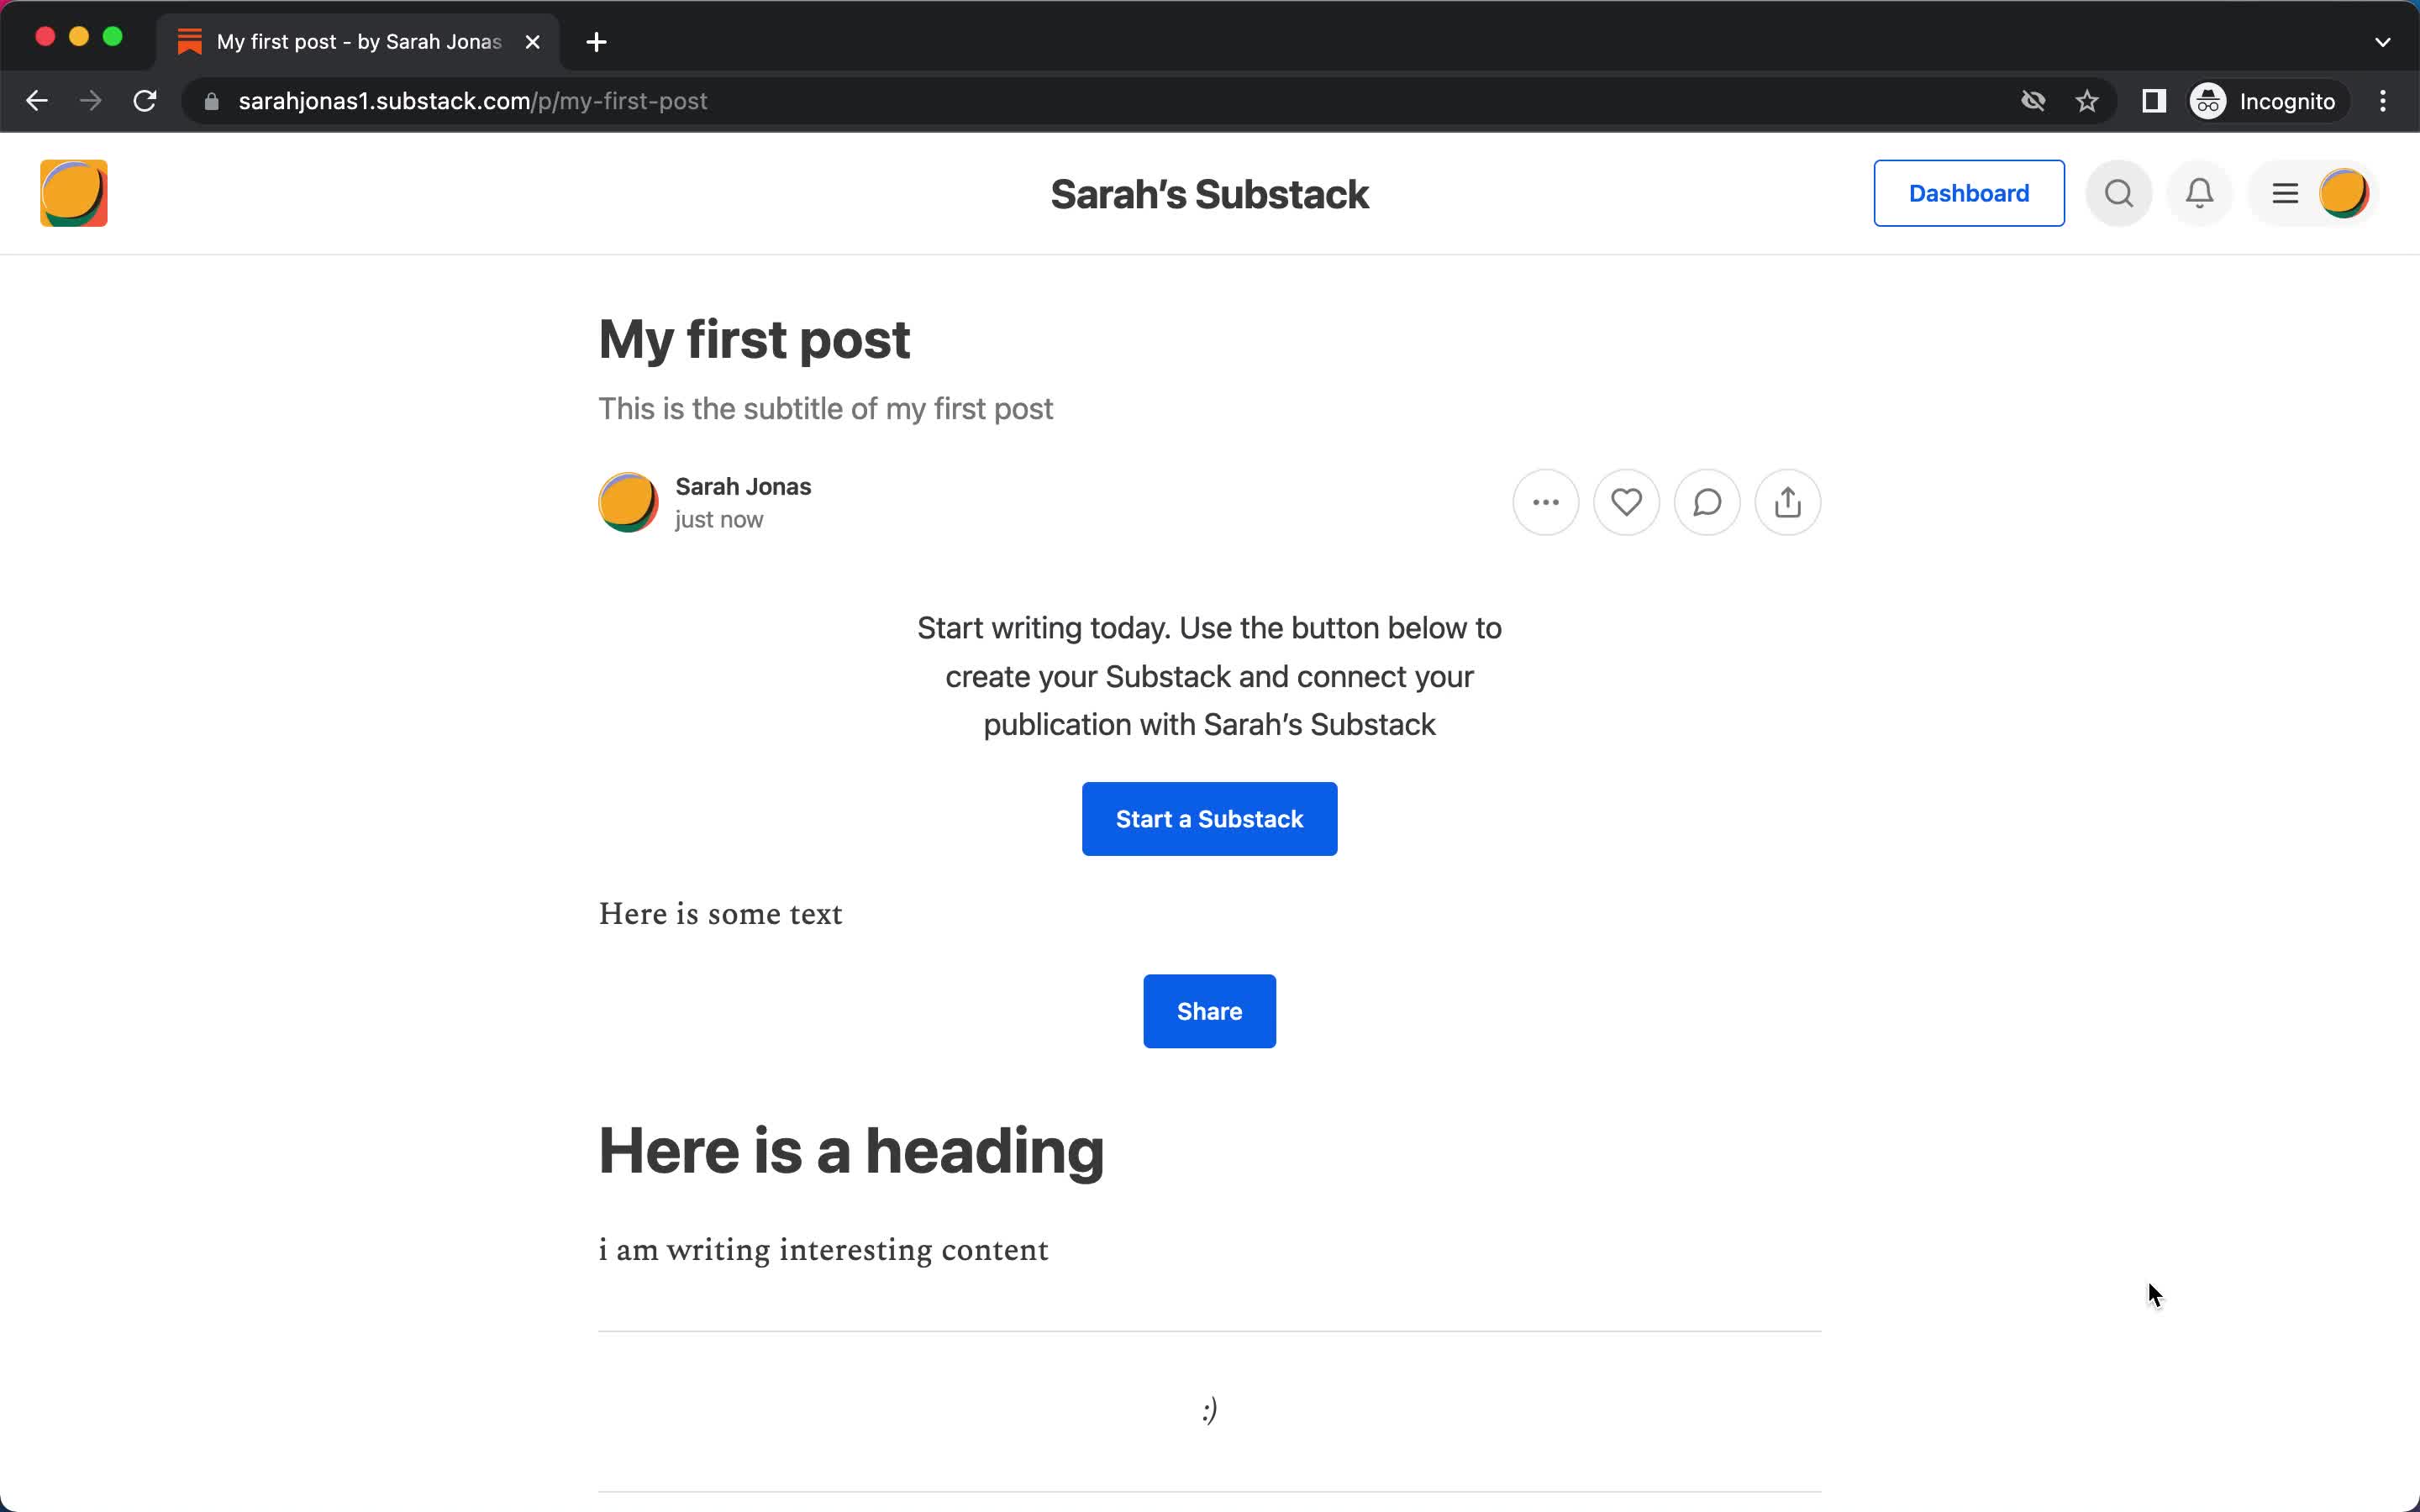Click the browser forward arrow
Screen dimensions: 2420x1512
coord(91,101)
